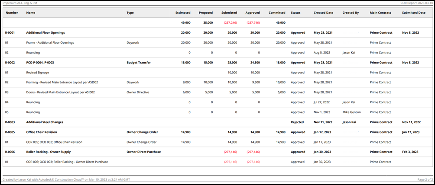Click Feb 3, 2023 submitted date

point(410,152)
